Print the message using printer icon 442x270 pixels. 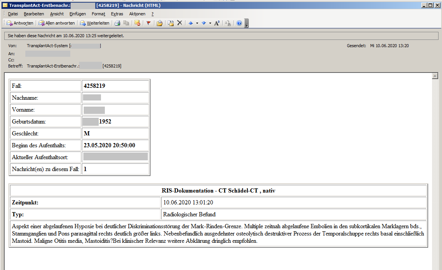click(x=118, y=23)
